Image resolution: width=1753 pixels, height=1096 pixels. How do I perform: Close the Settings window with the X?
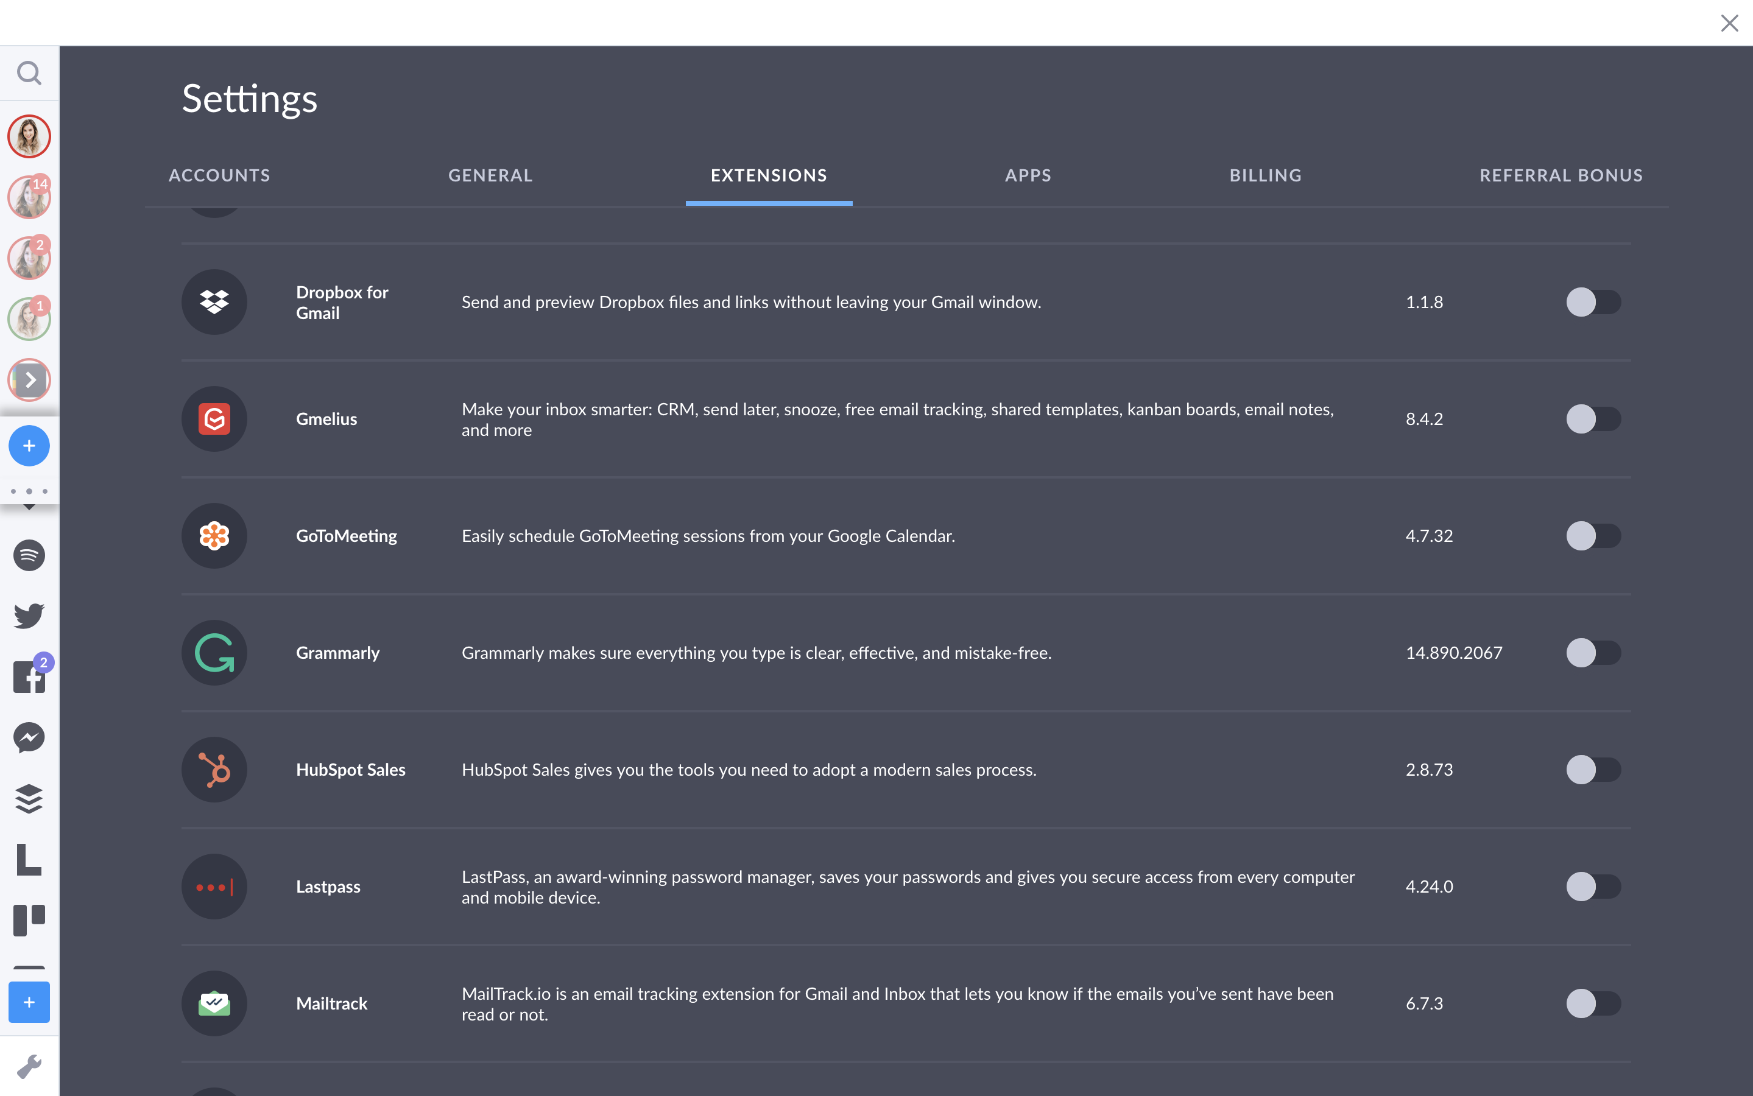1730,23
